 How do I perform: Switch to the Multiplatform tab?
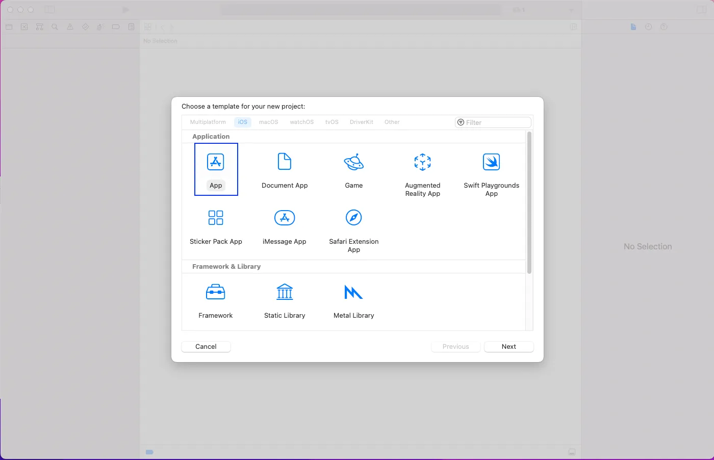[x=208, y=122]
